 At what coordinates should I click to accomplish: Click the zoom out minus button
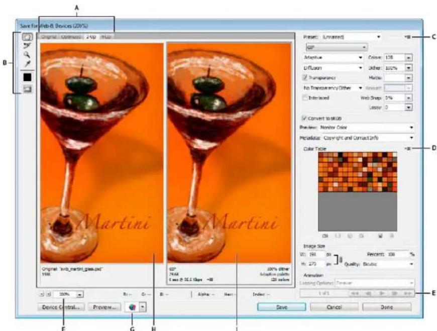point(42,294)
